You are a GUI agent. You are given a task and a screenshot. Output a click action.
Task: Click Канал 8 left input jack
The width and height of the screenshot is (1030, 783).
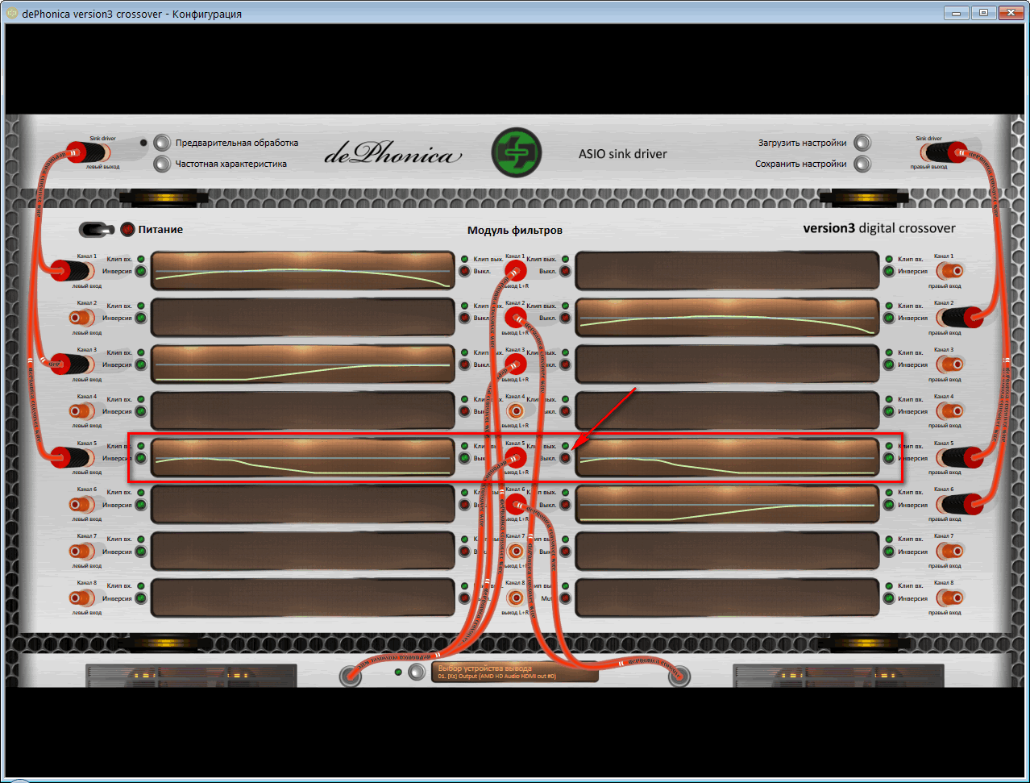pyautogui.click(x=81, y=598)
